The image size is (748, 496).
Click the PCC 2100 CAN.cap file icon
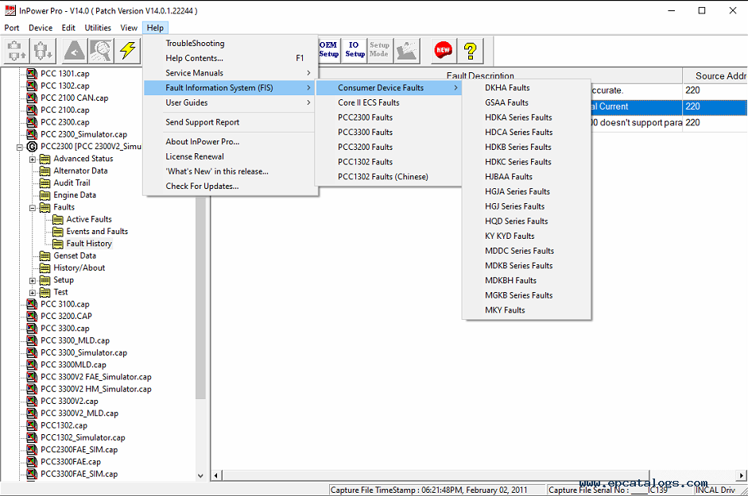tap(32, 98)
